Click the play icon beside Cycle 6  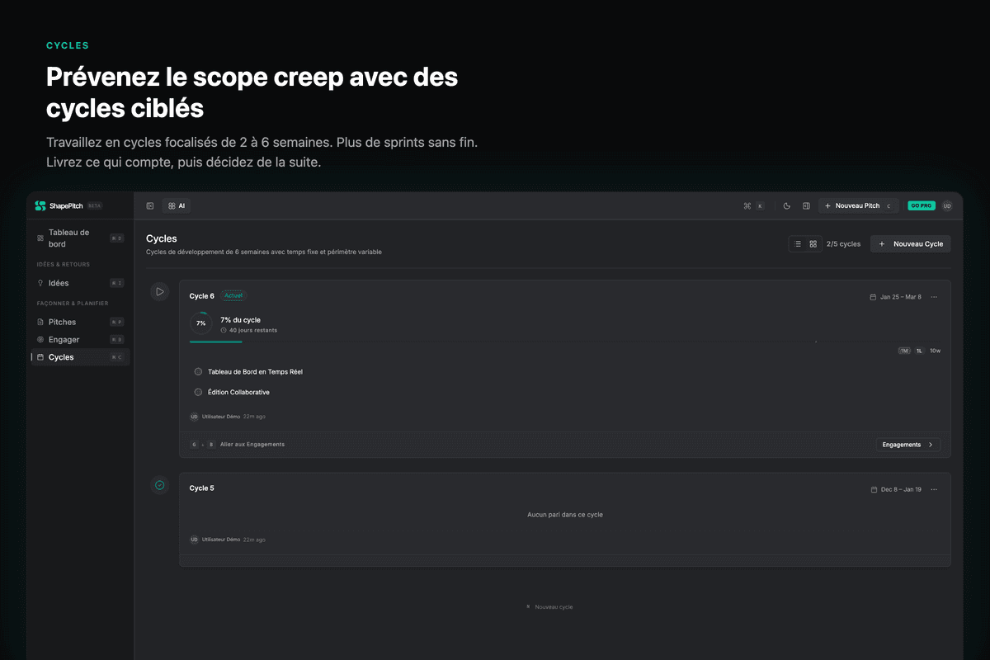(159, 291)
